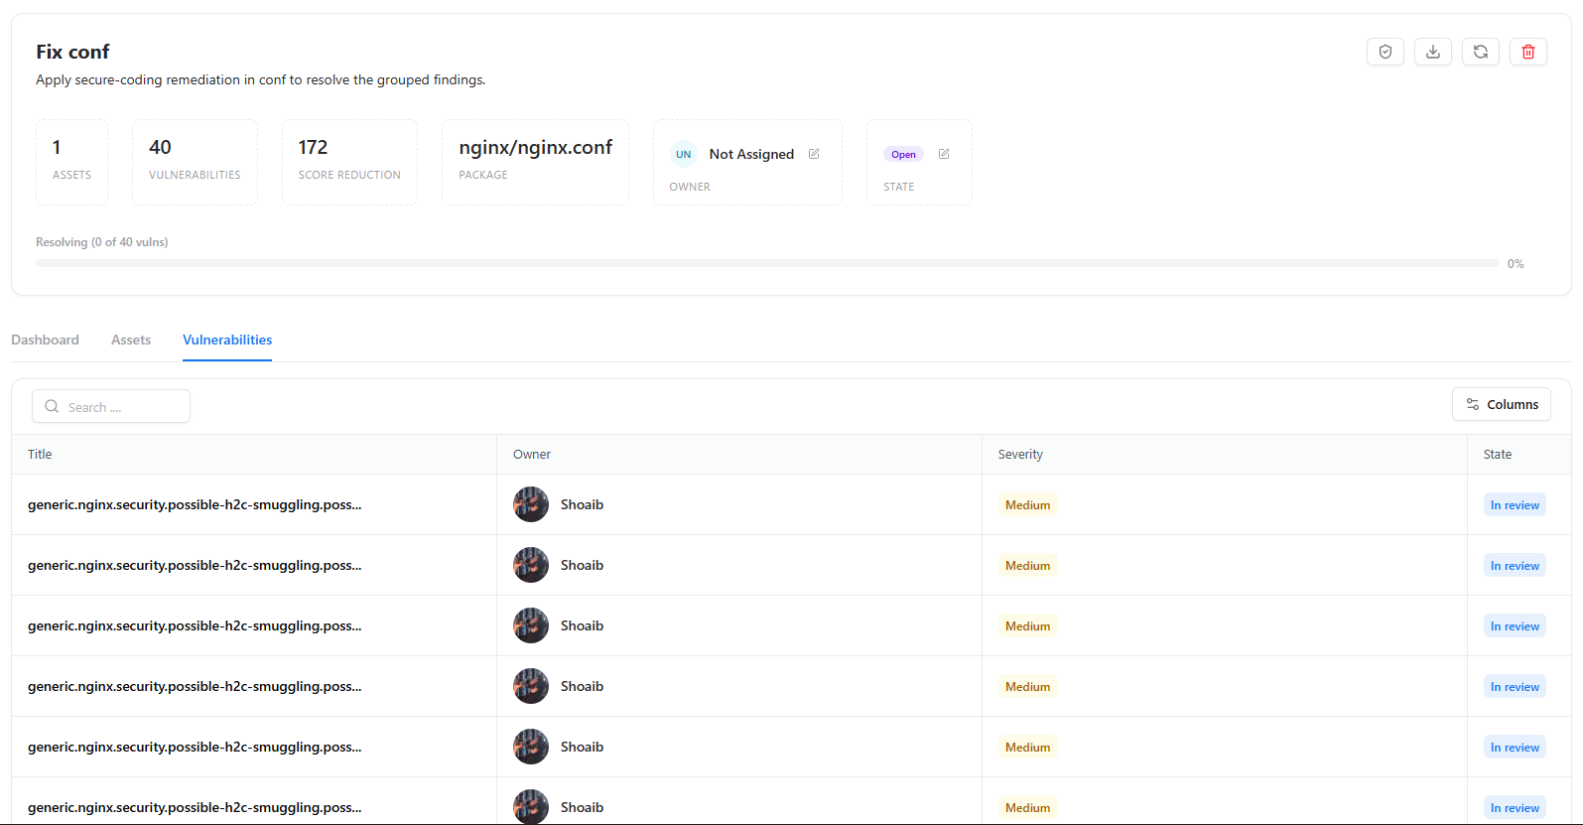Click the Search input field
Viewport: 1583px width, 825px height.
[111, 406]
